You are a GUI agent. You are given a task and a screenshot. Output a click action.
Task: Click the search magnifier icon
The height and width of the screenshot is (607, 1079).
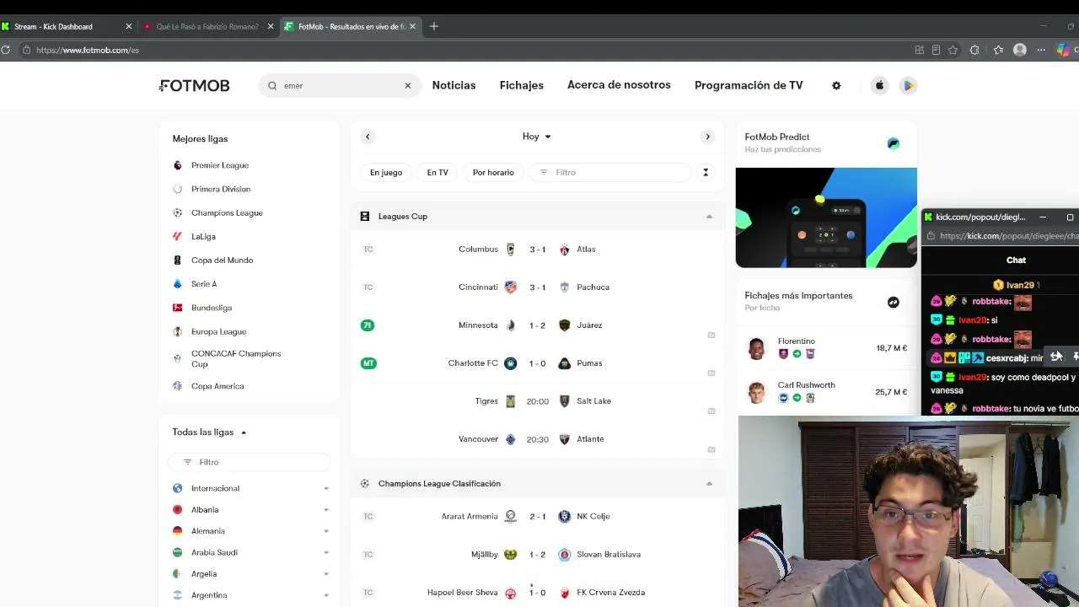point(272,85)
